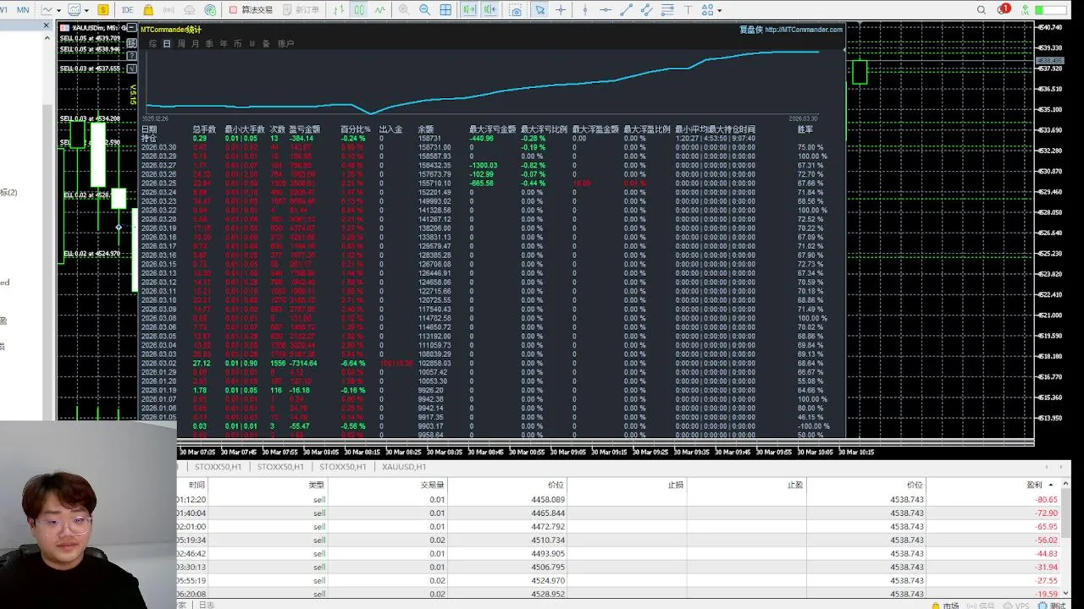Click the 胜率 win rate header
The image size is (1084, 609).
[x=805, y=129]
